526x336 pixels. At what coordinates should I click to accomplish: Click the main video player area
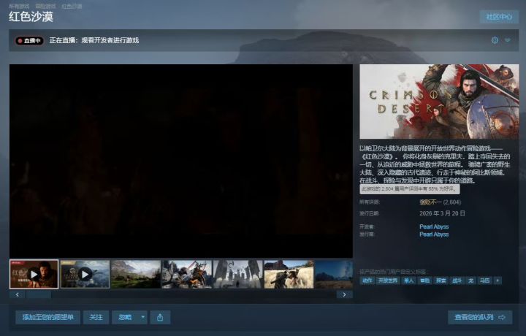(181, 161)
